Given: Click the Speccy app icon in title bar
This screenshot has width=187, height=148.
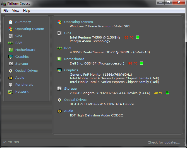Looking at the screenshot, I should coord(4,4).
